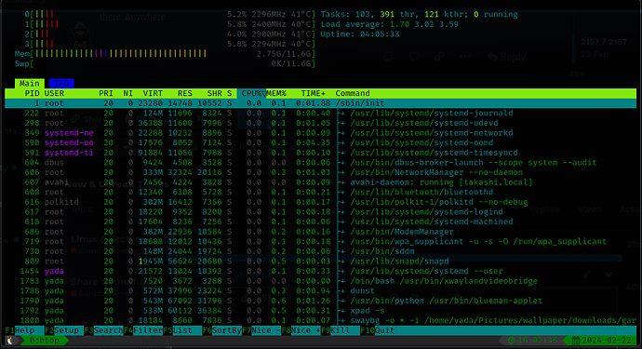
Task: Sort by the CPU% column header
Action: [x=252, y=93]
